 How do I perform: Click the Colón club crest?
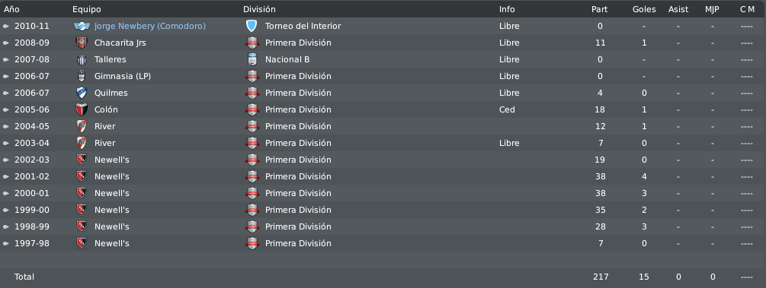[x=82, y=109]
